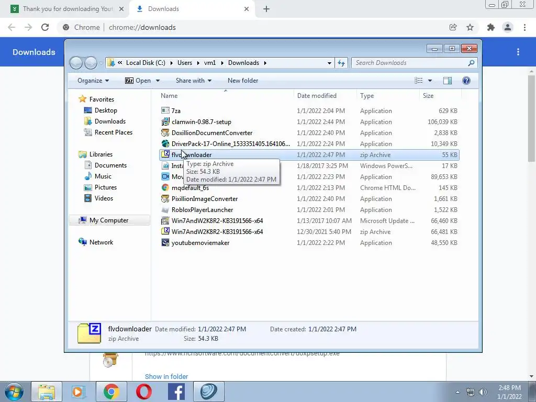The image size is (536, 402).
Task: Open Videos library in sidebar
Action: point(104,198)
